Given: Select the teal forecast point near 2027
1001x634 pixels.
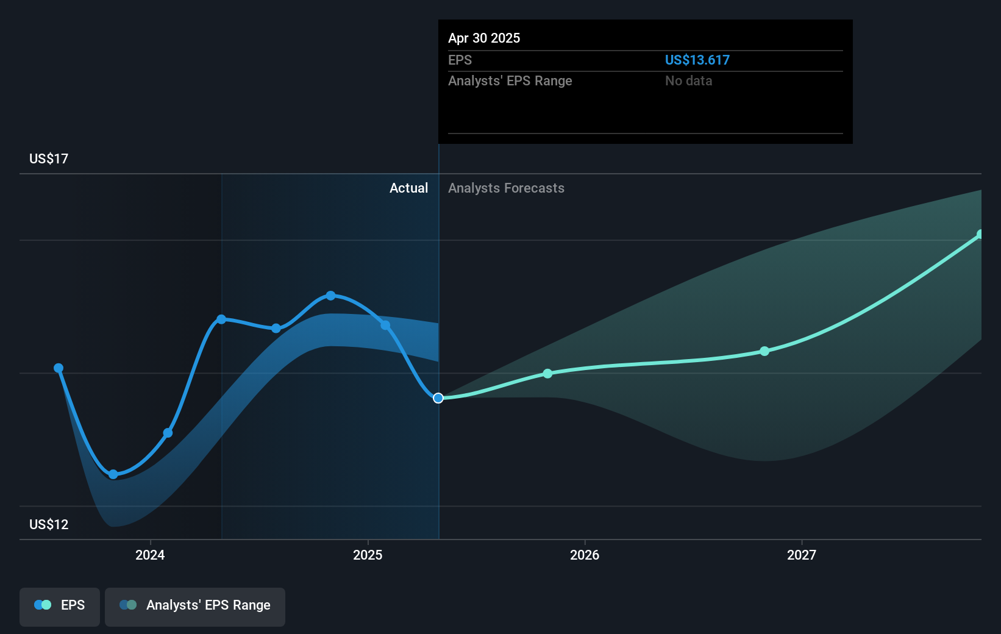Looking at the screenshot, I should coord(764,351).
